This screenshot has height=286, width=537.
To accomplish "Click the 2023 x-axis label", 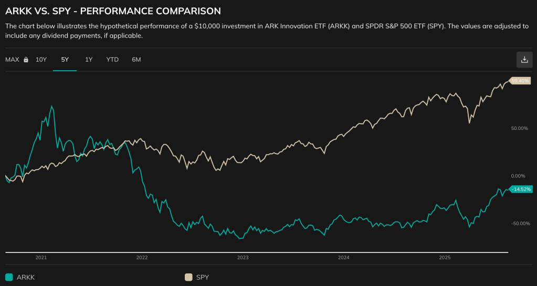I will click(243, 258).
